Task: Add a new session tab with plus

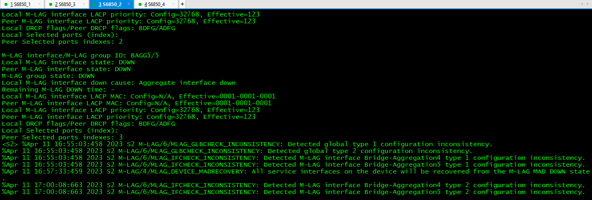Action: point(182,4)
